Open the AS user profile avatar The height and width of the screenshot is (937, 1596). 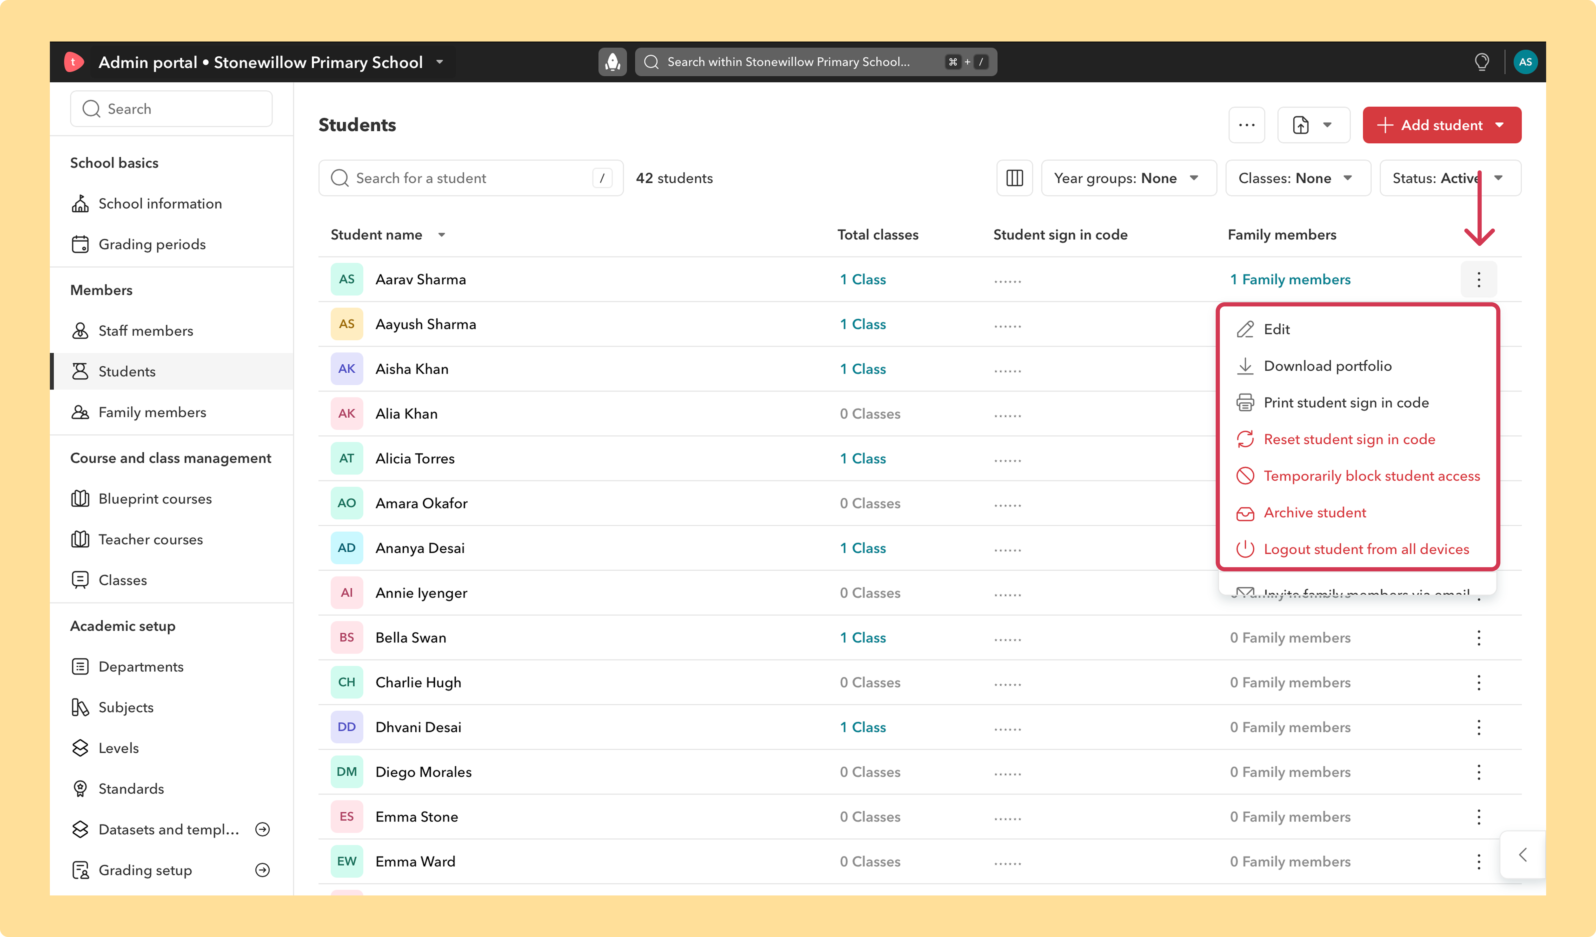coord(1525,62)
